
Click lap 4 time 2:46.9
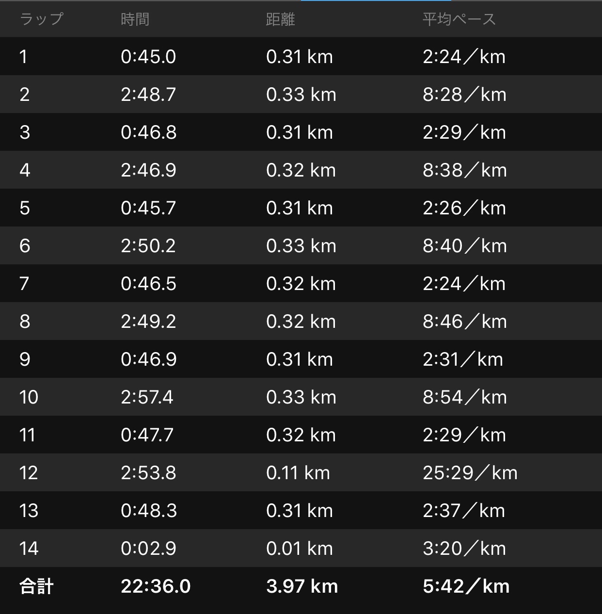tap(148, 170)
